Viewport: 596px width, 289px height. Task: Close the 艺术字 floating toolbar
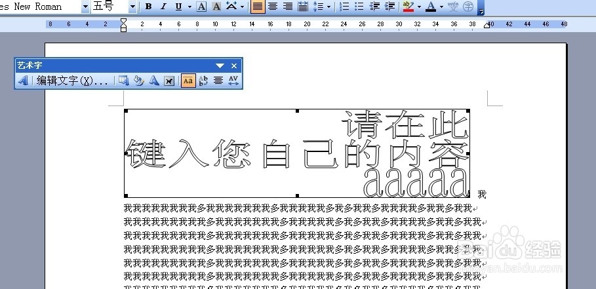click(x=234, y=66)
